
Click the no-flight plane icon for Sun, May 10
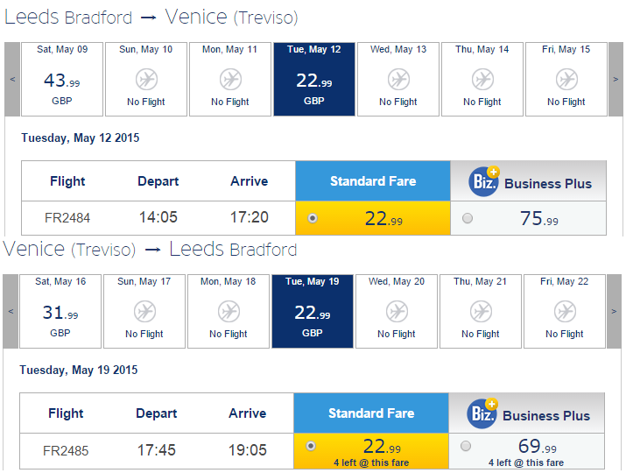point(146,79)
